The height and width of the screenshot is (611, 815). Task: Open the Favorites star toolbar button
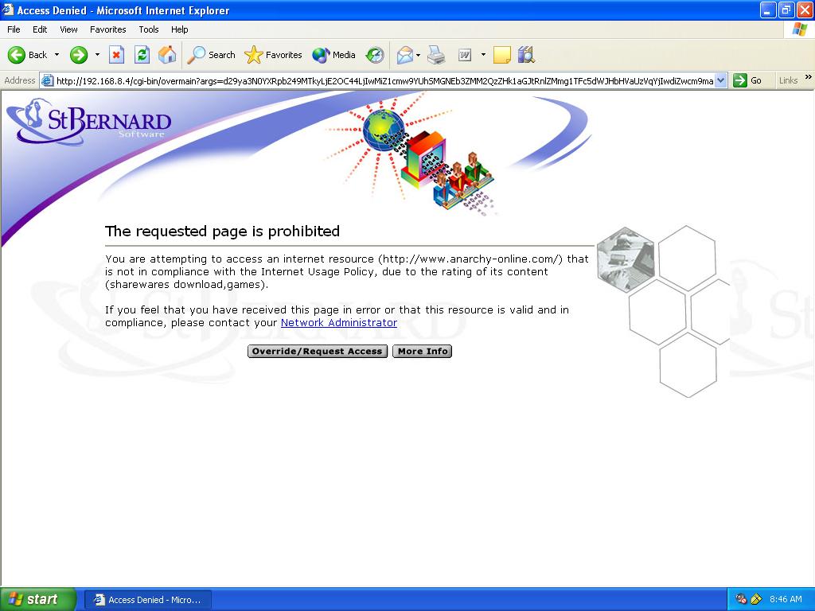[x=274, y=55]
